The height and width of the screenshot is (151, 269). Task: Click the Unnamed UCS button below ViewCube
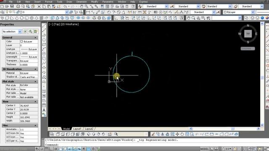pyautogui.click(x=248, y=49)
